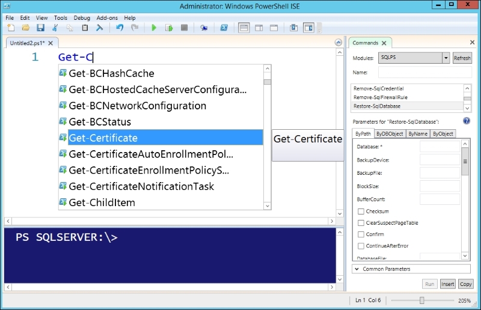This screenshot has height=310, width=481.
Task: Clear the console pane icon
Action: (99, 28)
